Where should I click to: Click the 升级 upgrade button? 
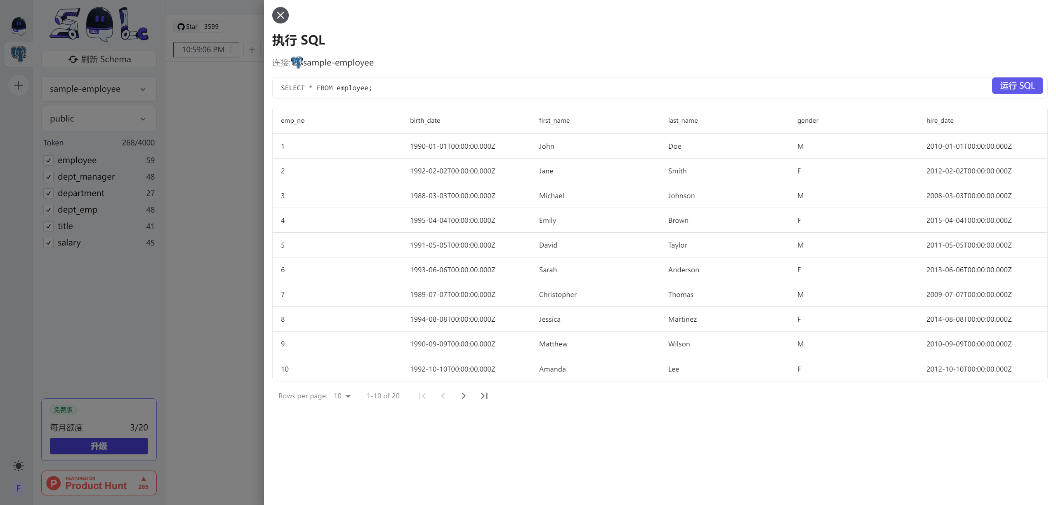(99, 446)
